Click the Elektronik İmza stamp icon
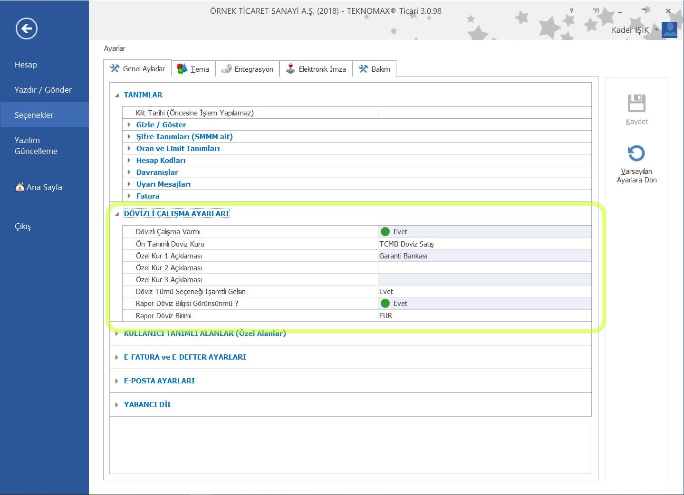 click(x=290, y=69)
